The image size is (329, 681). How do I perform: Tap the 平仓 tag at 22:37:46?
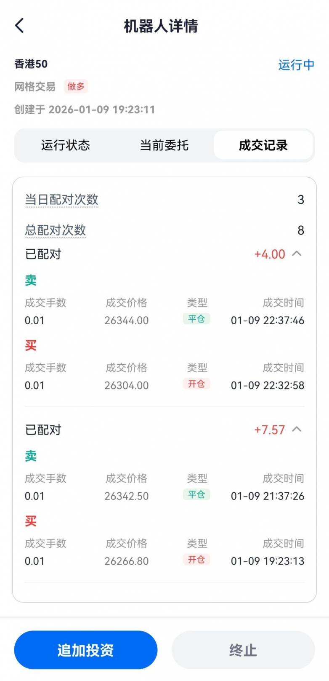pos(196,319)
